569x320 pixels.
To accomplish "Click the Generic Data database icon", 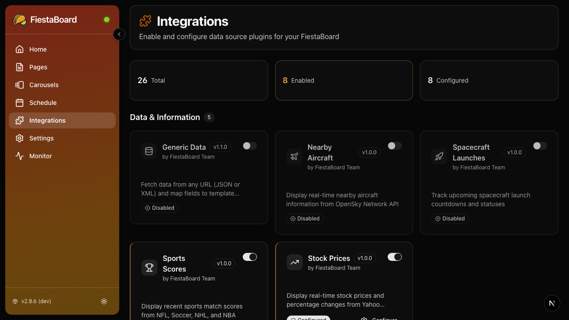I will pyautogui.click(x=149, y=151).
